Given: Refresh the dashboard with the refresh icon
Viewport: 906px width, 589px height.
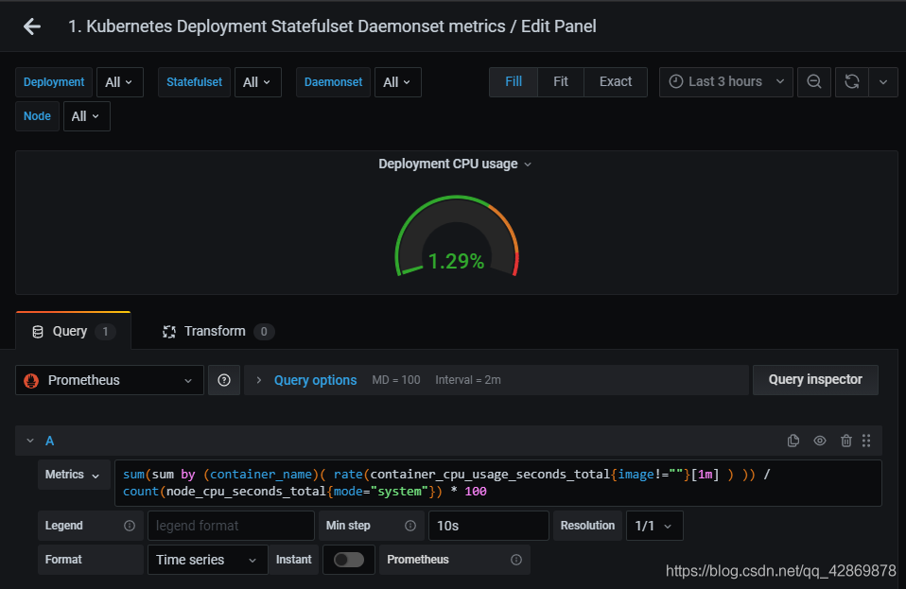Looking at the screenshot, I should (852, 82).
